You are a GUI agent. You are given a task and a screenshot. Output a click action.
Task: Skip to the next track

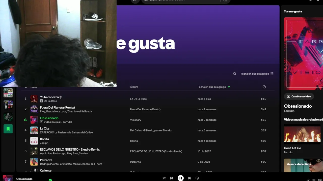pyautogui.click(x=190, y=178)
